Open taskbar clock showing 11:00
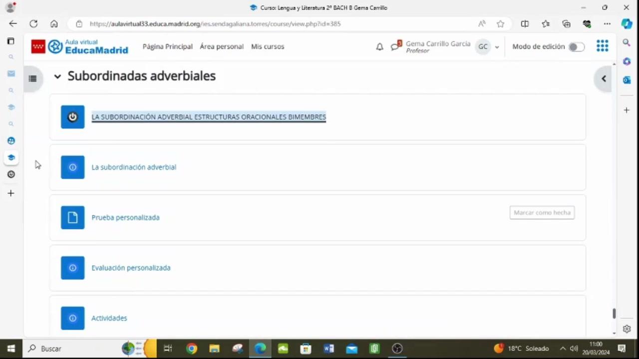This screenshot has width=639, height=359. click(x=596, y=349)
